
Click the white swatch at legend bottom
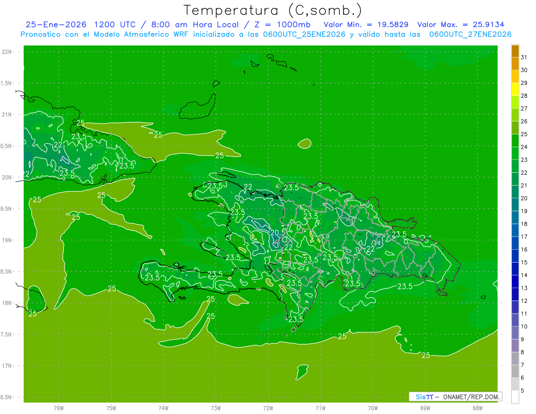pos(515,397)
